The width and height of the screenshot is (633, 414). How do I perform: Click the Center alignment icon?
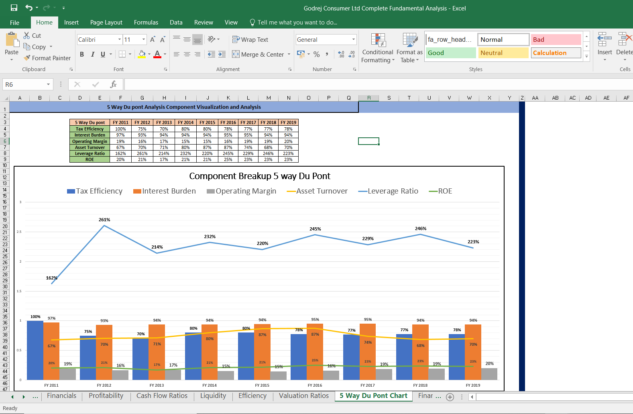[187, 54]
